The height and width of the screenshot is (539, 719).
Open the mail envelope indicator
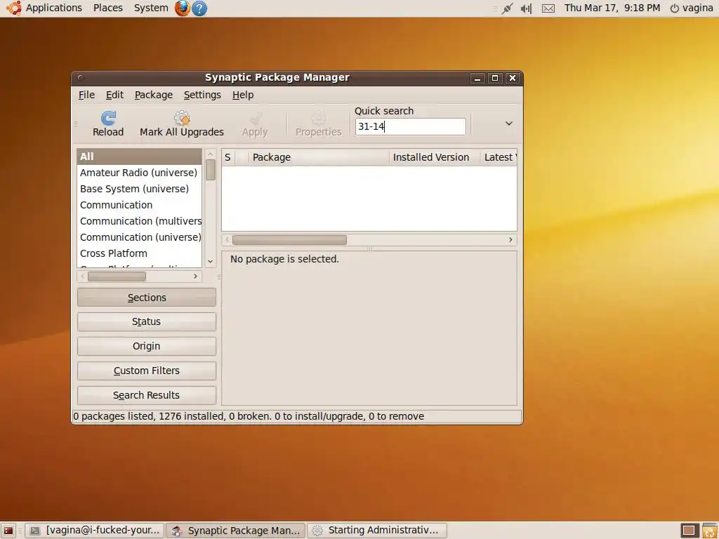(x=548, y=8)
